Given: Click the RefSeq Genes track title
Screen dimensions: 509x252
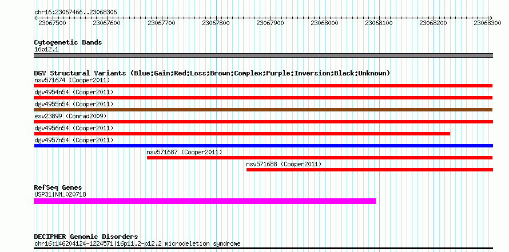Looking at the screenshot, I should pyautogui.click(x=58, y=188).
